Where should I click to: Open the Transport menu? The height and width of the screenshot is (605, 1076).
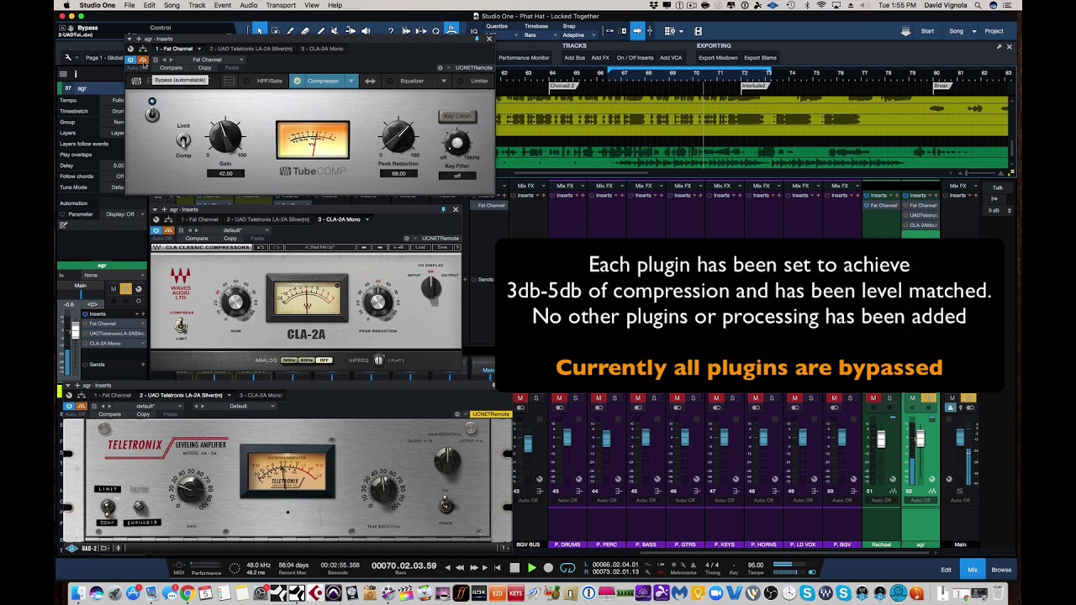click(281, 5)
